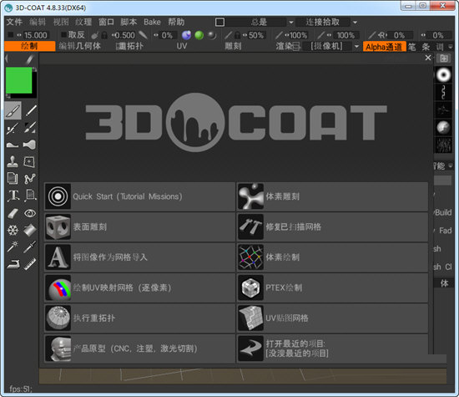Select the iron flatten tool

[x=13, y=264]
